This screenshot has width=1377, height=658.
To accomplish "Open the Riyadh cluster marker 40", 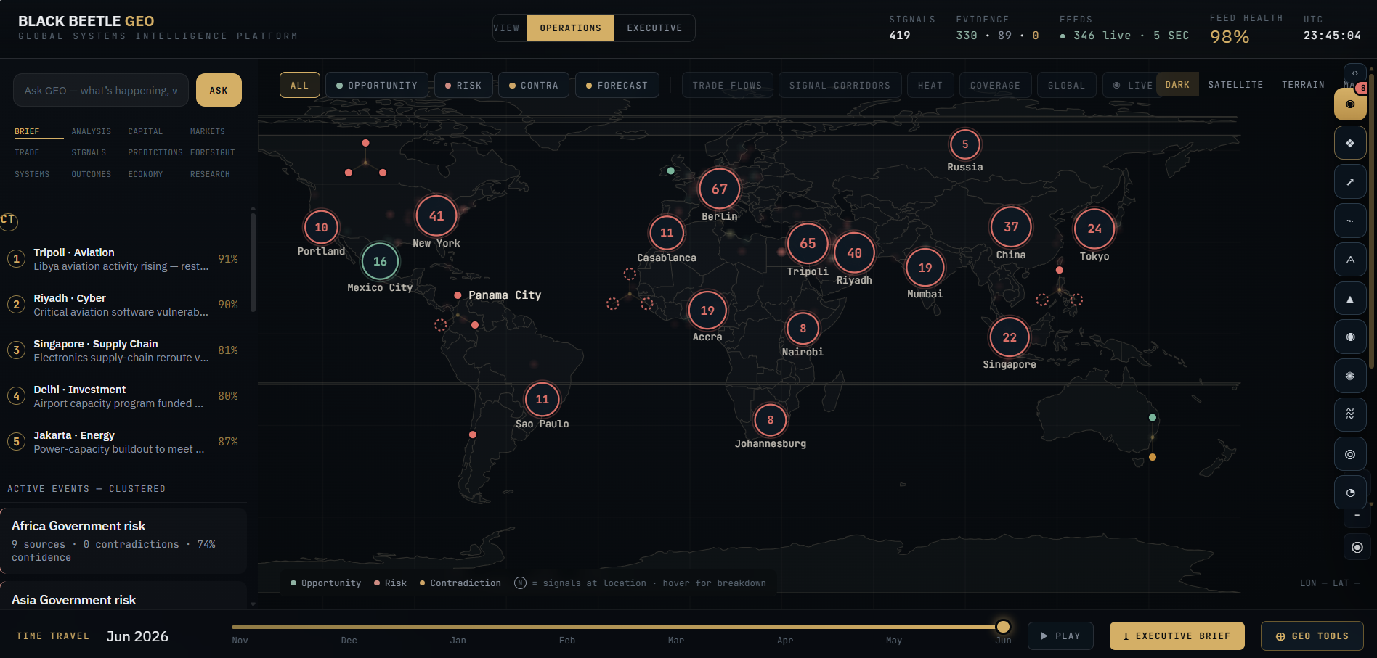I will [854, 252].
